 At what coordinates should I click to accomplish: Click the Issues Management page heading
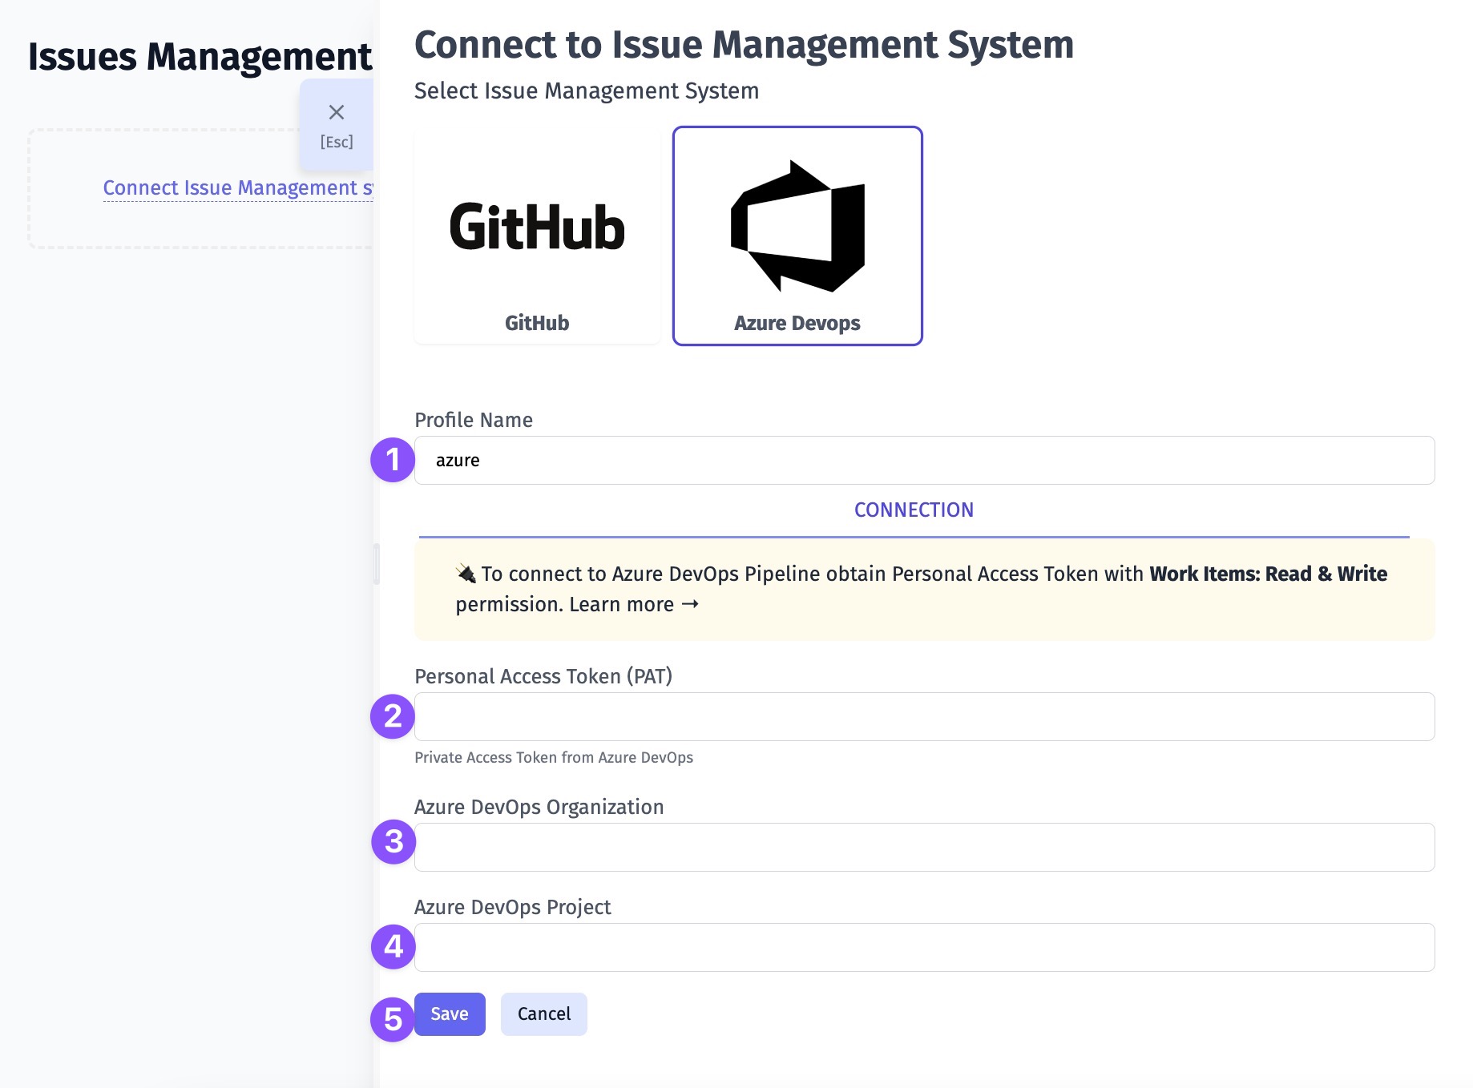click(200, 57)
